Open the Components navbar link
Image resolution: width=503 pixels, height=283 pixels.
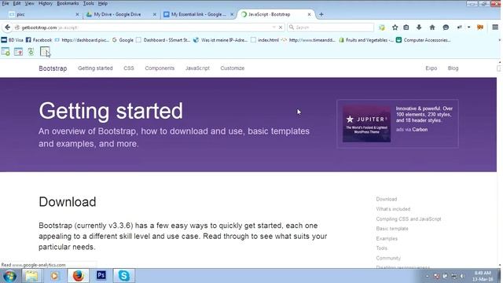[160, 68]
